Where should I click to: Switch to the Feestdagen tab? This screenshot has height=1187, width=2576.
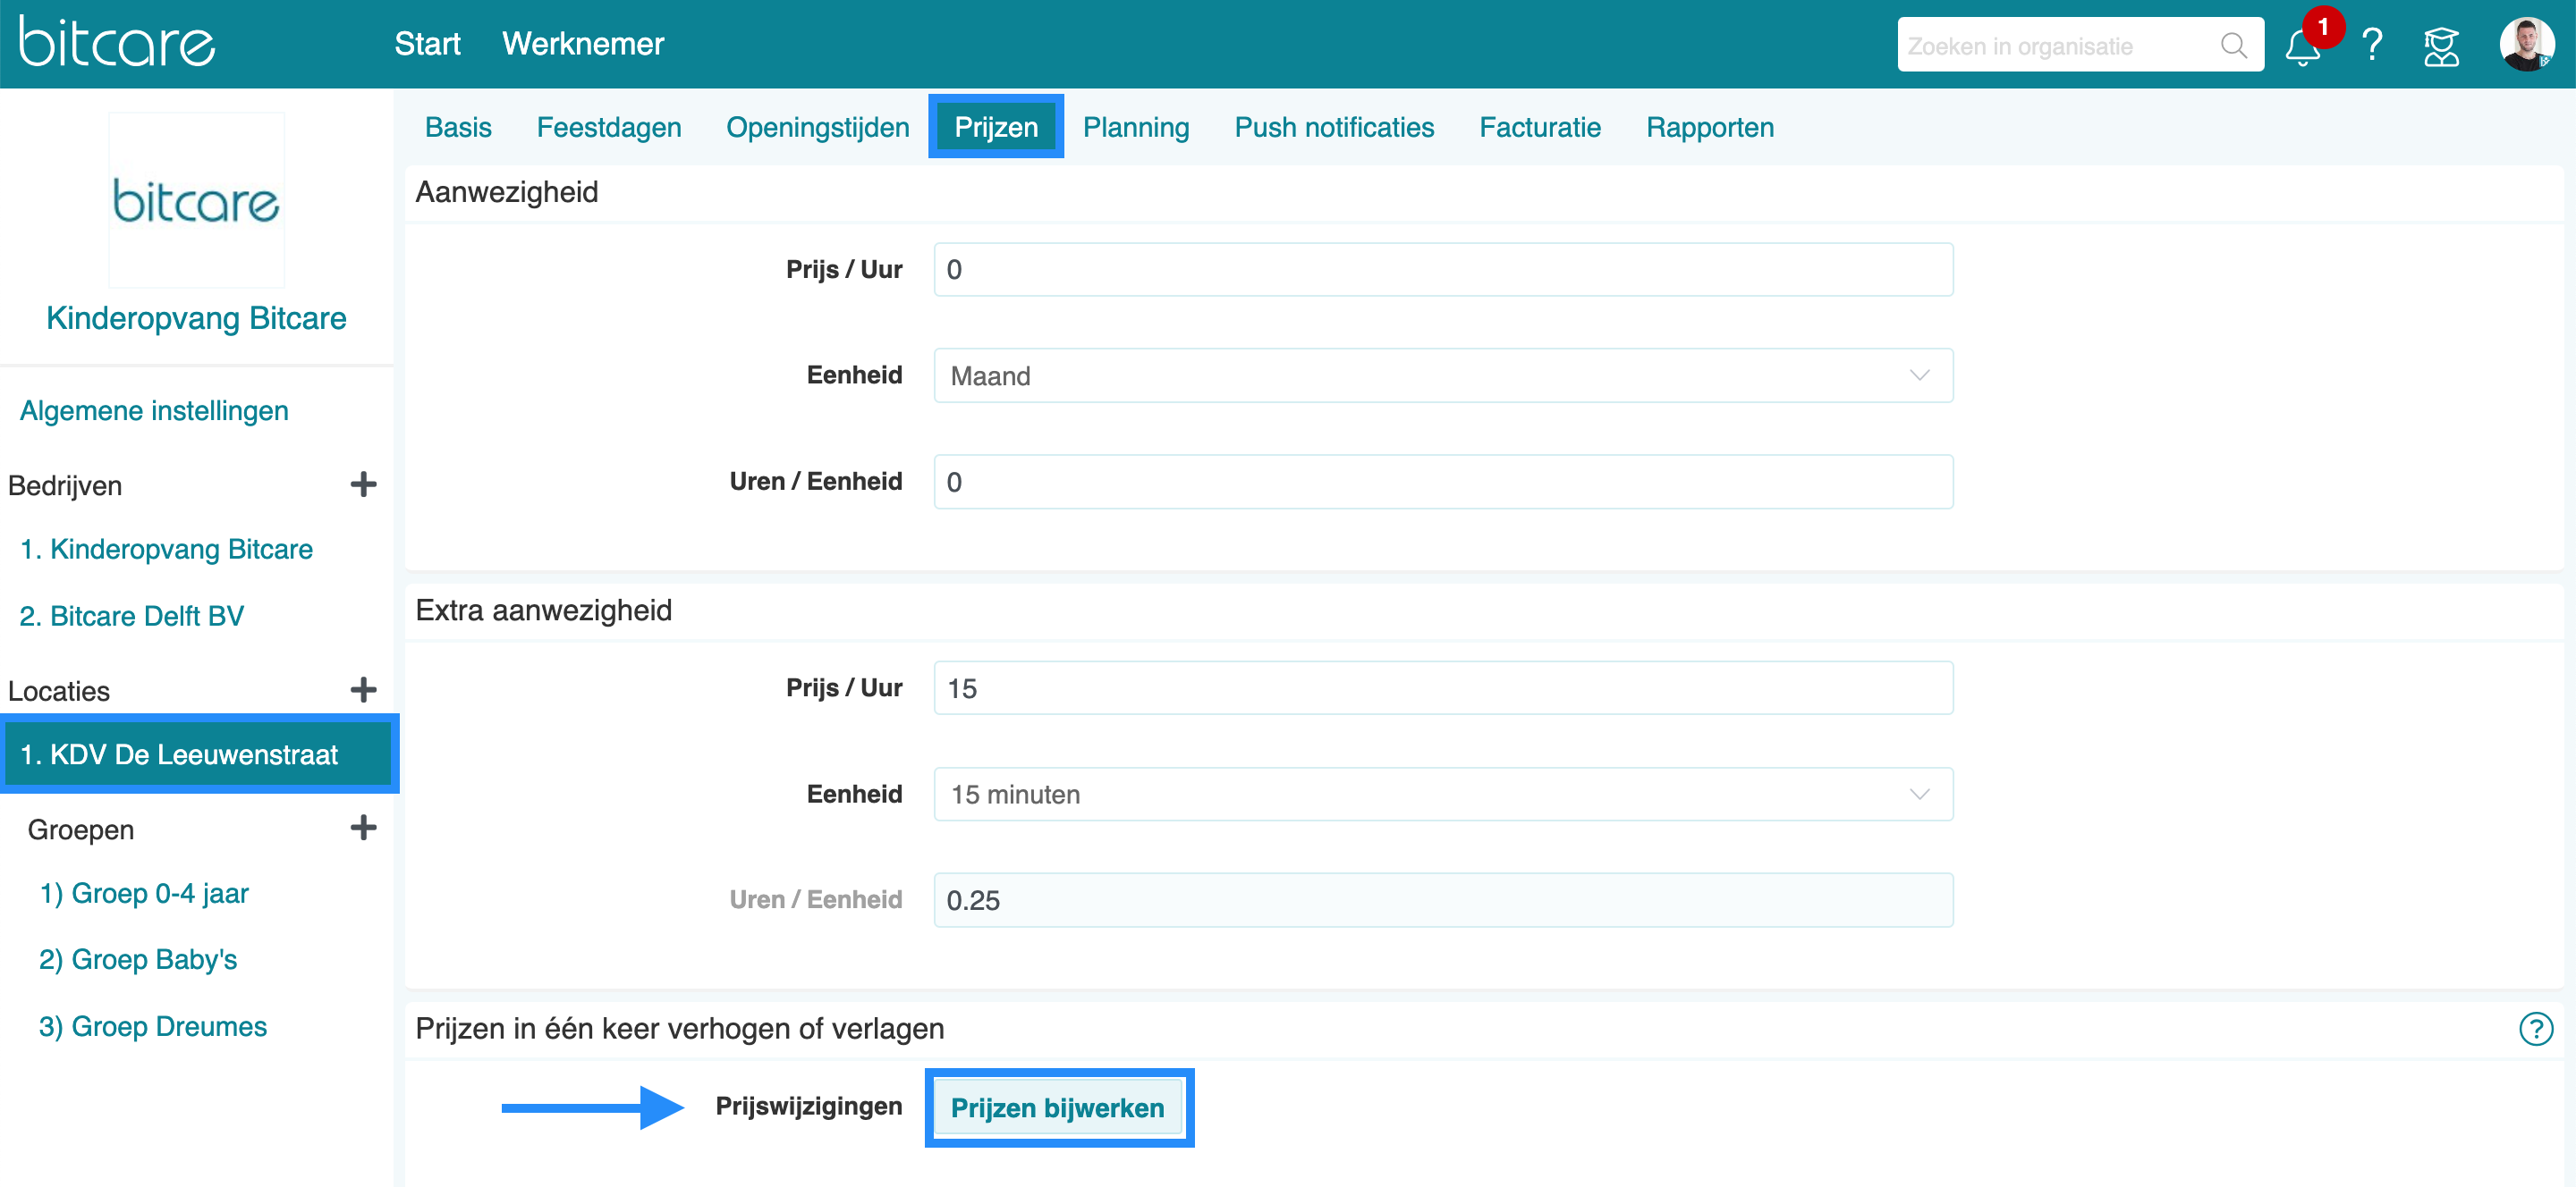coord(609,127)
